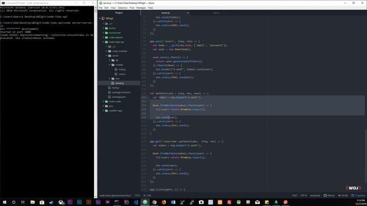Open the Selection menu in Atom

[123, 7]
